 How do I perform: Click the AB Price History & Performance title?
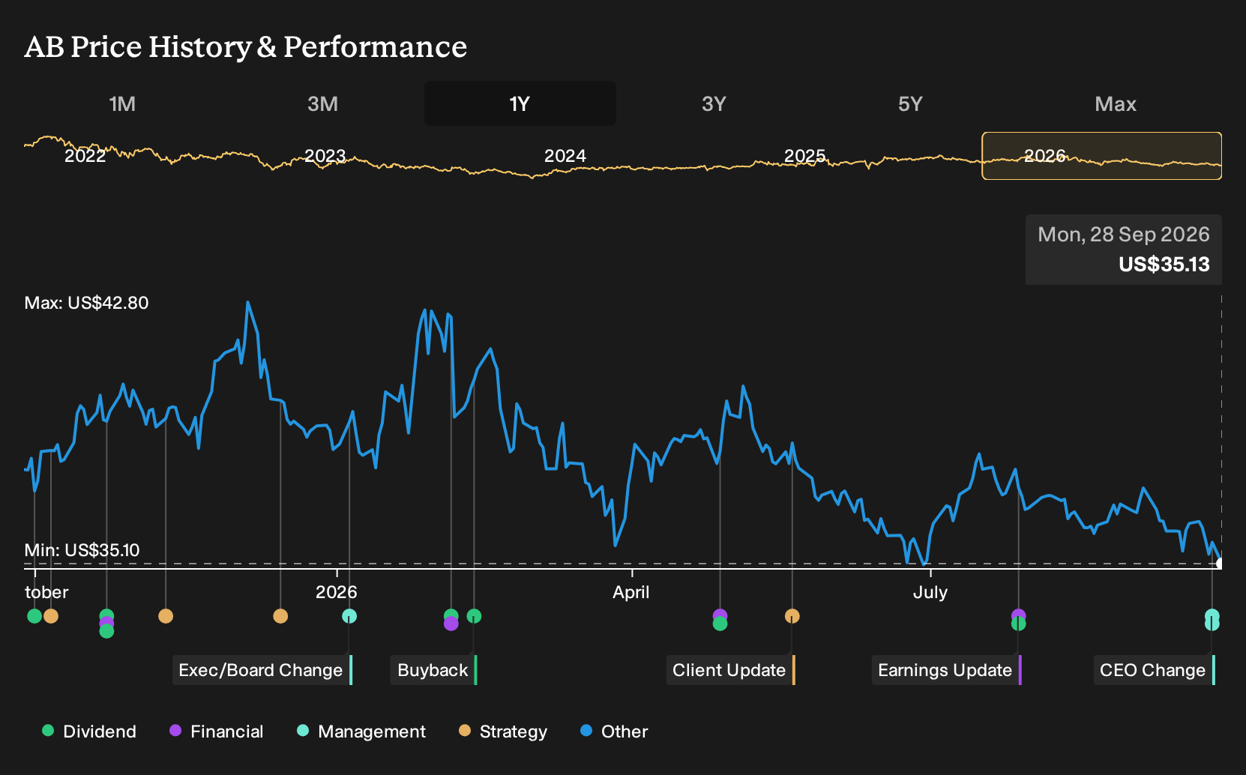click(246, 46)
